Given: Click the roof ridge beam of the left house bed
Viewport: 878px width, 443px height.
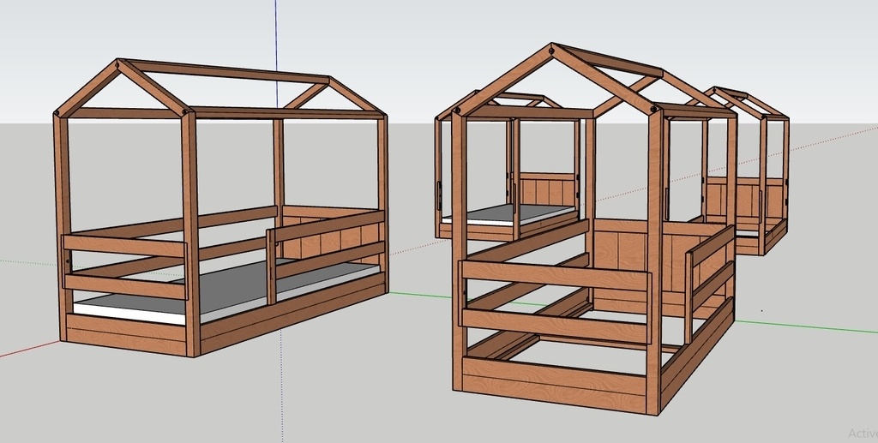Looking at the screenshot, I should [x=224, y=71].
